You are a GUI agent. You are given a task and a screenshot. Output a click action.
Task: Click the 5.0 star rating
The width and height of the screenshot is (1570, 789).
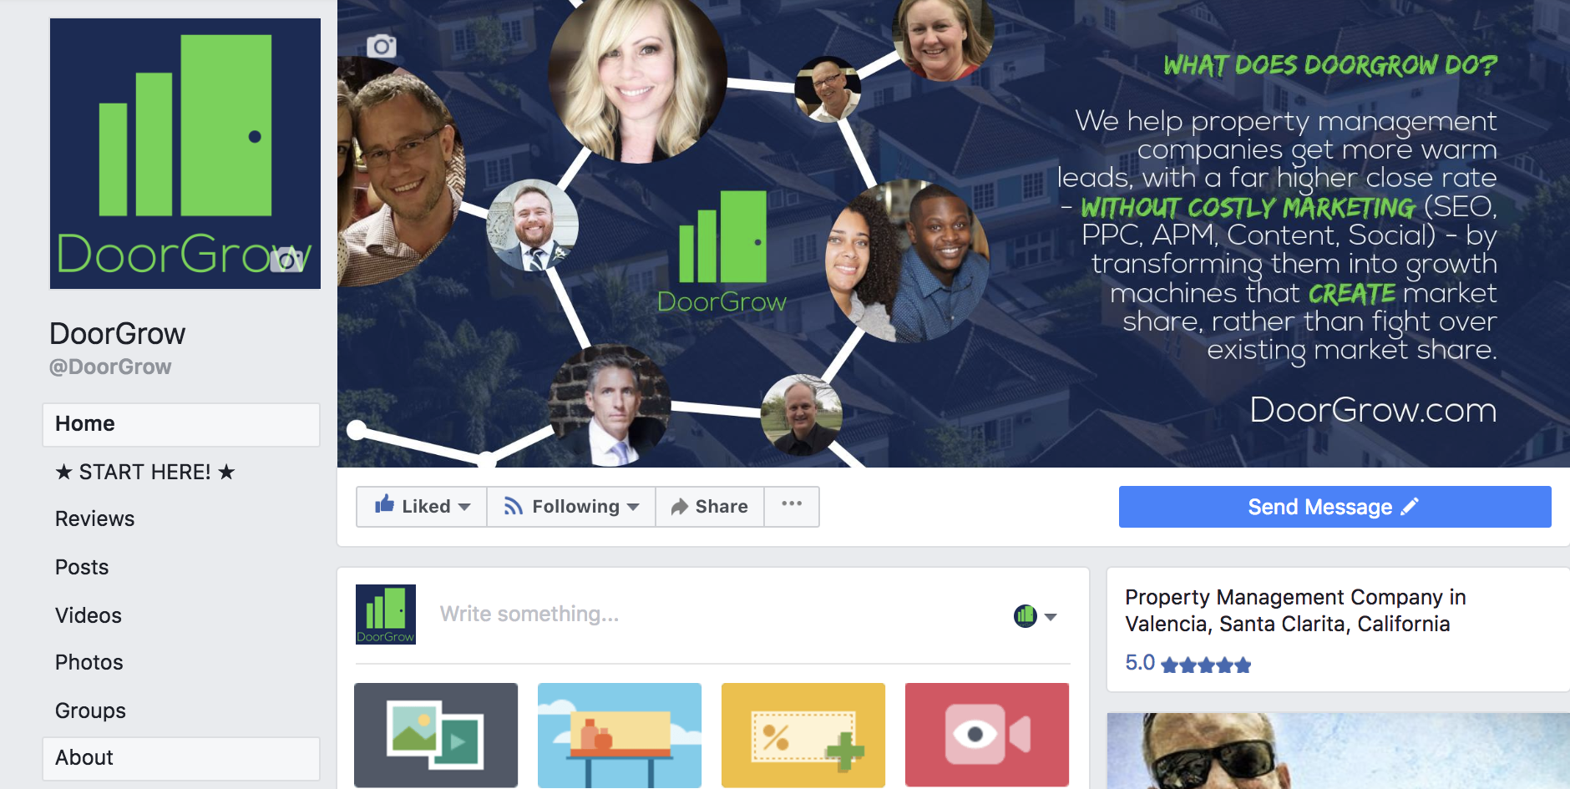pos(1188,664)
